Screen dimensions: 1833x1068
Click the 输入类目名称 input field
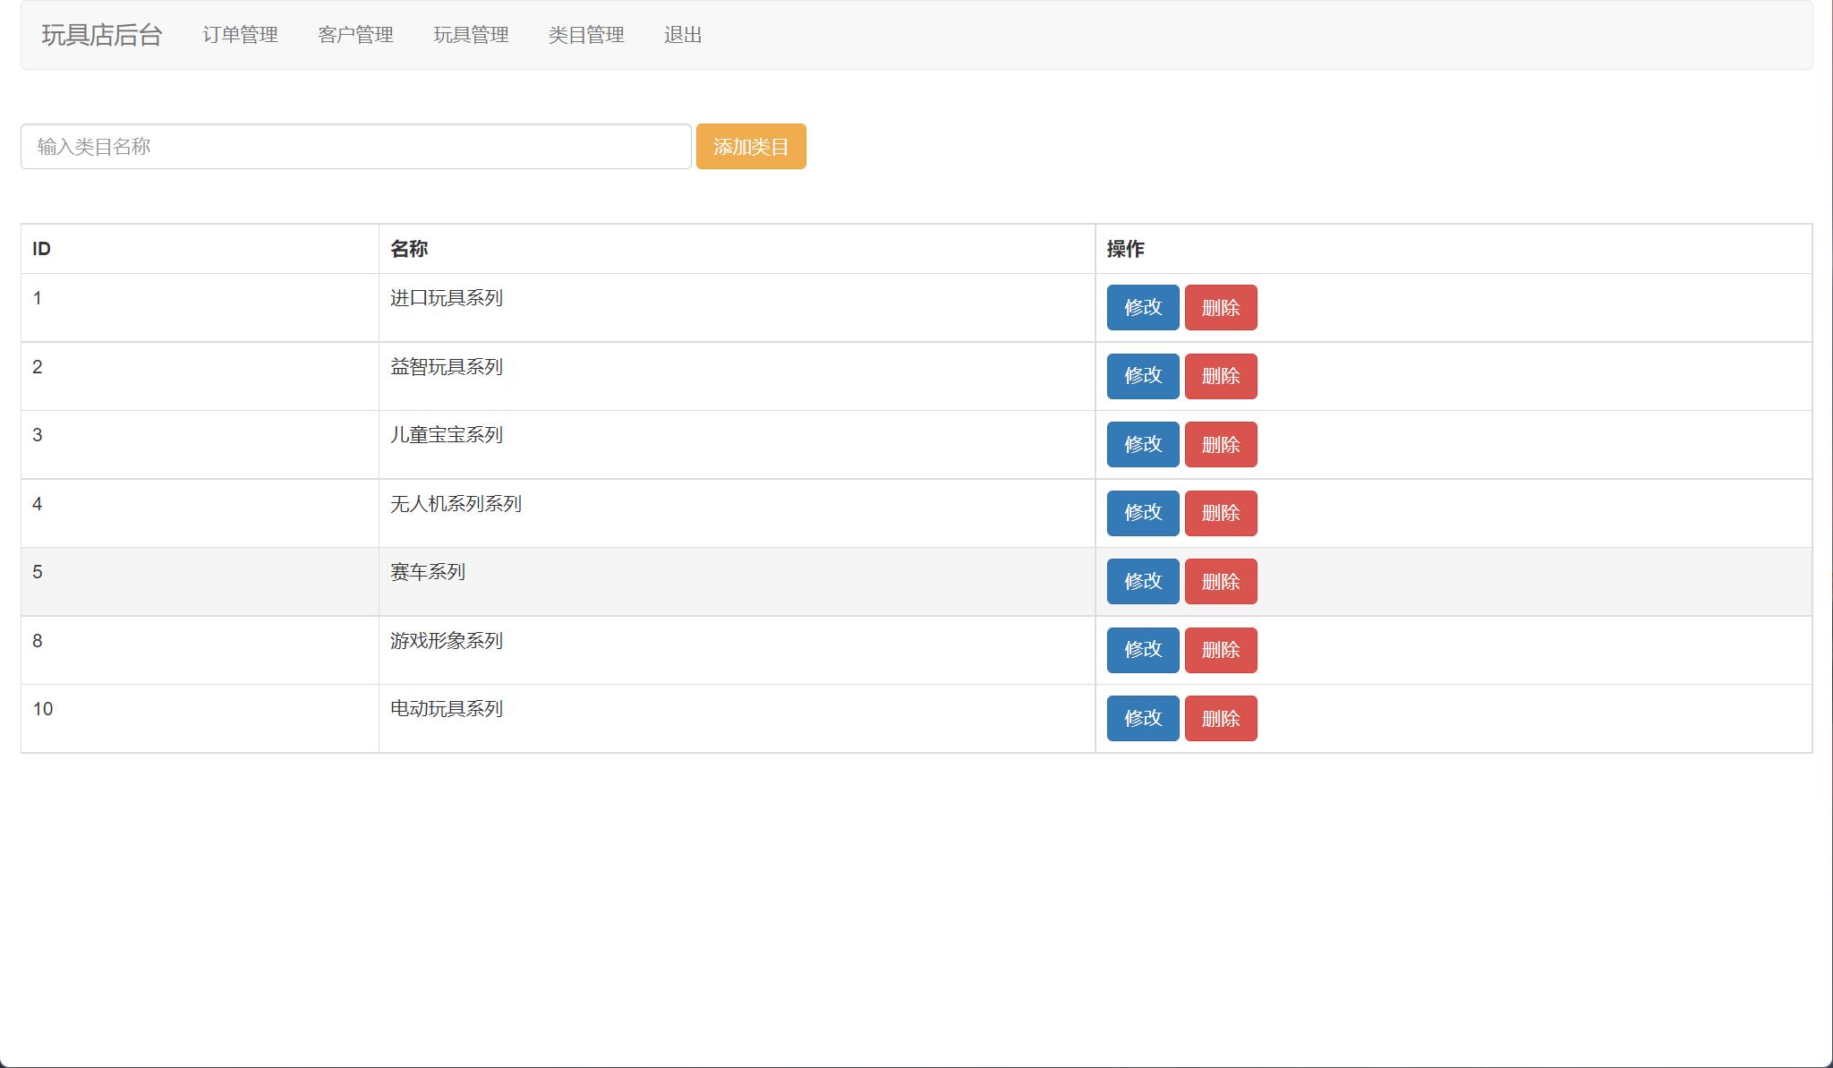(x=354, y=146)
